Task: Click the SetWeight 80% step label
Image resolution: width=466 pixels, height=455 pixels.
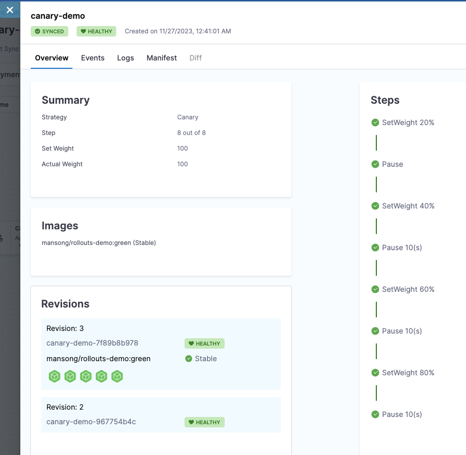Action: coord(408,373)
